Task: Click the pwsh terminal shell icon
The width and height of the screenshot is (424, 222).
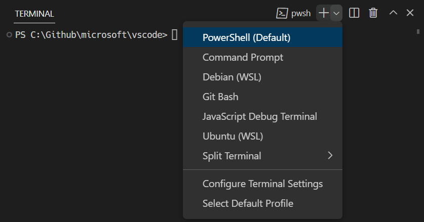Action: pyautogui.click(x=282, y=13)
